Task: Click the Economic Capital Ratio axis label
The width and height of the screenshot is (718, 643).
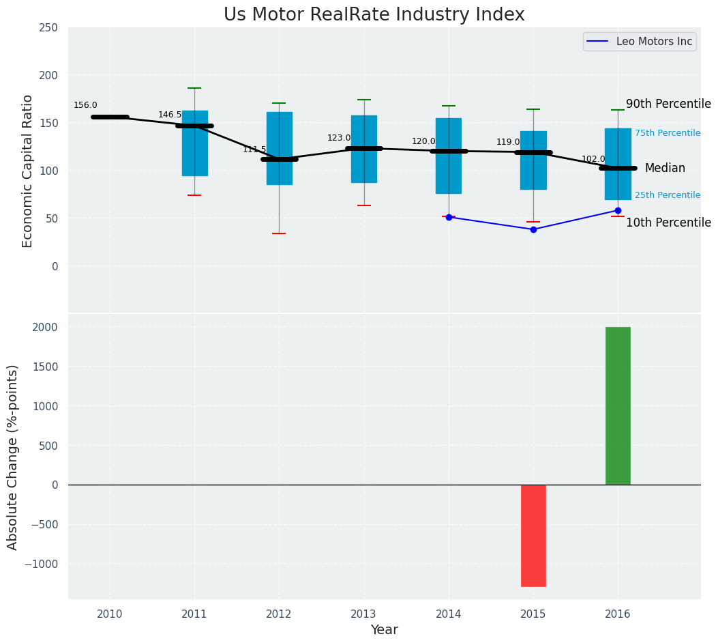Action: pos(28,171)
